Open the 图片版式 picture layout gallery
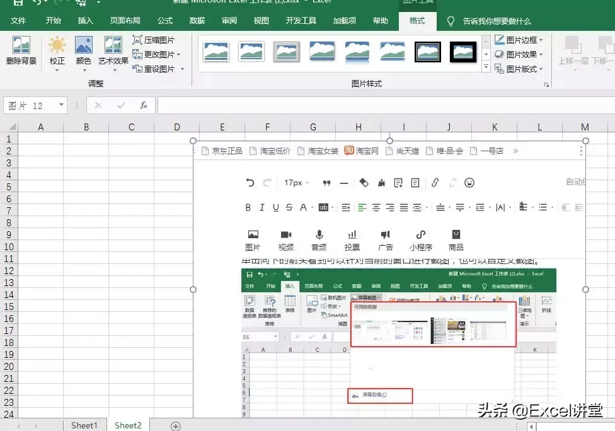The image size is (615, 431). coord(520,68)
